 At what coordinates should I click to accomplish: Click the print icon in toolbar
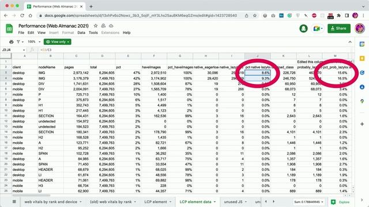tap(12, 42)
